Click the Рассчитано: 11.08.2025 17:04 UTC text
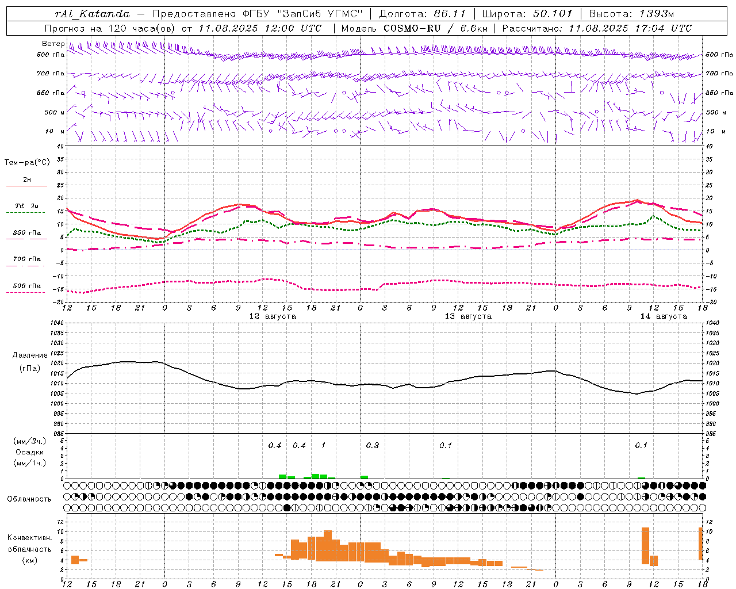Image resolution: width=736 pixels, height=589 pixels. [x=597, y=28]
